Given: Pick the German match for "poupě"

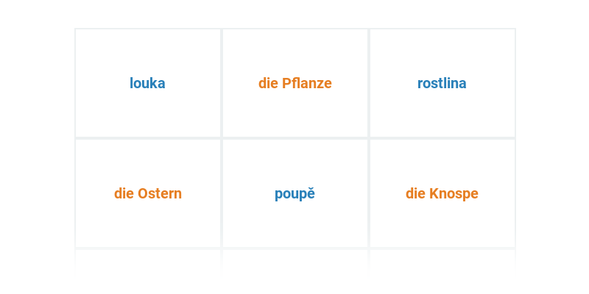Looking at the screenshot, I should (442, 193).
